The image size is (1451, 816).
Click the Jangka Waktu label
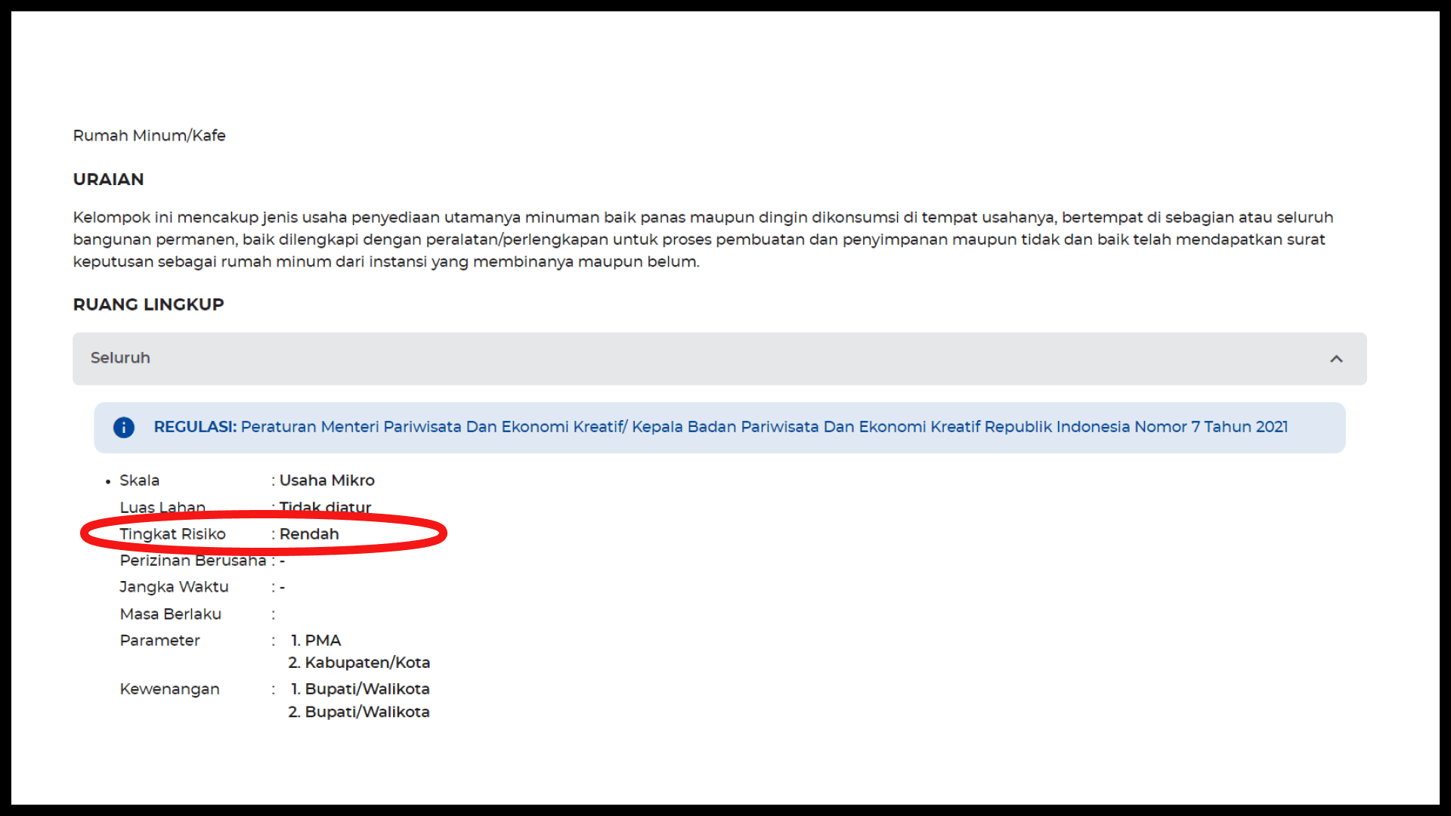[174, 587]
